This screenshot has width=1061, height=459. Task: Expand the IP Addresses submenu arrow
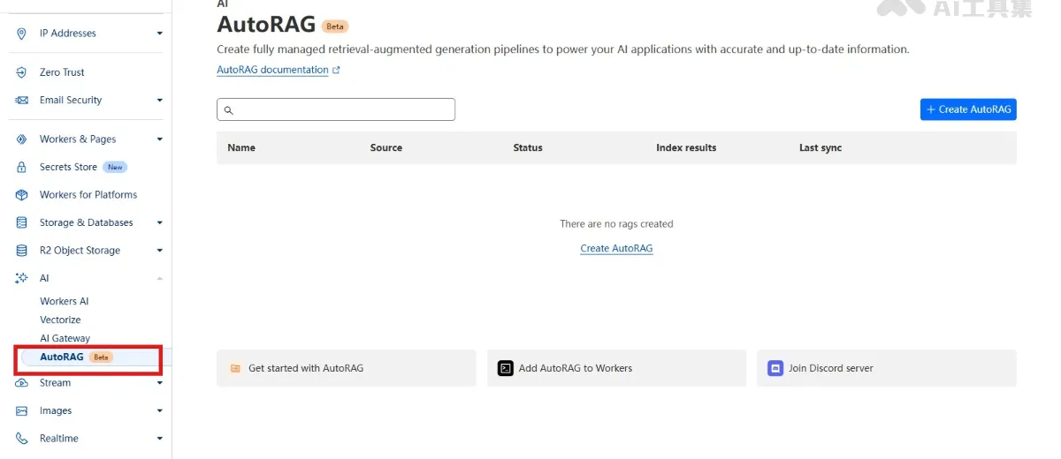point(160,34)
